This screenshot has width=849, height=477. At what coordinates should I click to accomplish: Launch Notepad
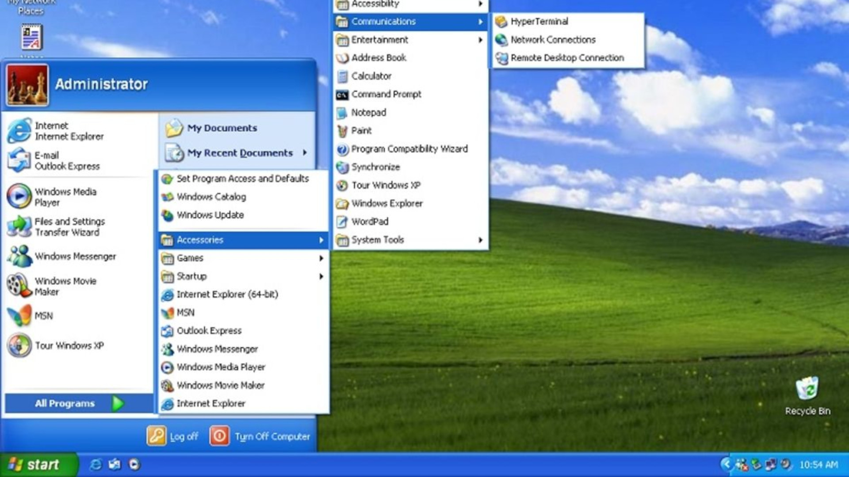368,113
